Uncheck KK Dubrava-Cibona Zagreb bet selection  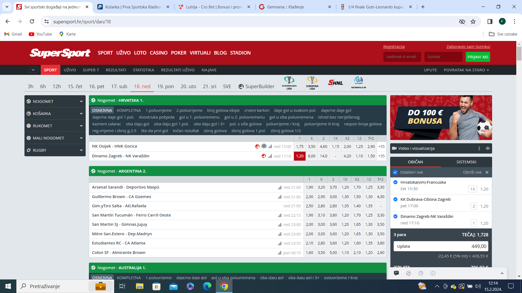tap(396, 199)
